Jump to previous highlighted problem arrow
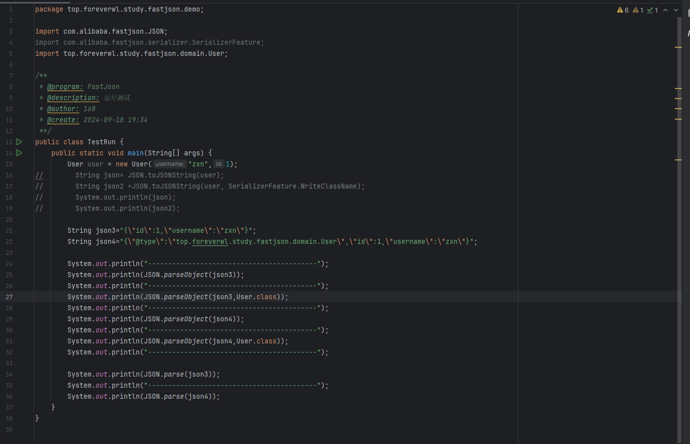 click(665, 10)
